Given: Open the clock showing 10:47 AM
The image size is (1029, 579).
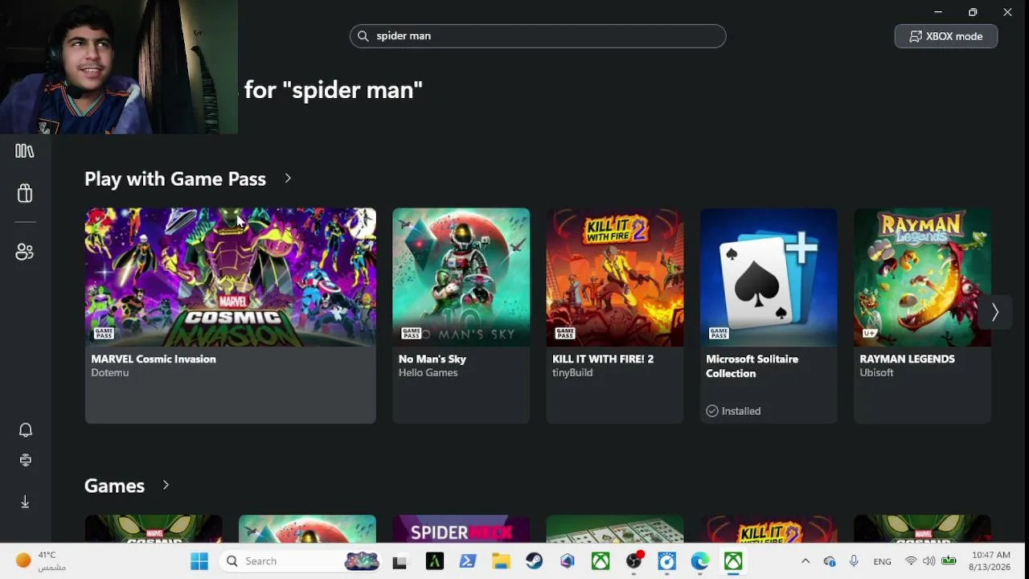Looking at the screenshot, I should pyautogui.click(x=991, y=561).
